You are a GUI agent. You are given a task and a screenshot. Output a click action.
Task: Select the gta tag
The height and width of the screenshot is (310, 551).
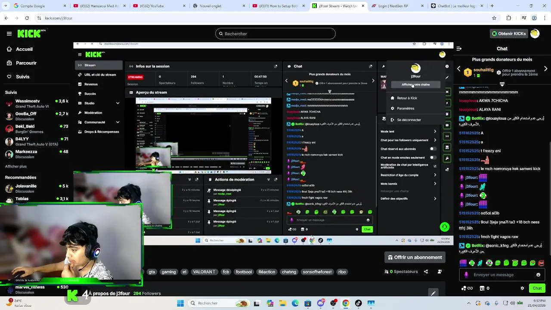pos(152,272)
